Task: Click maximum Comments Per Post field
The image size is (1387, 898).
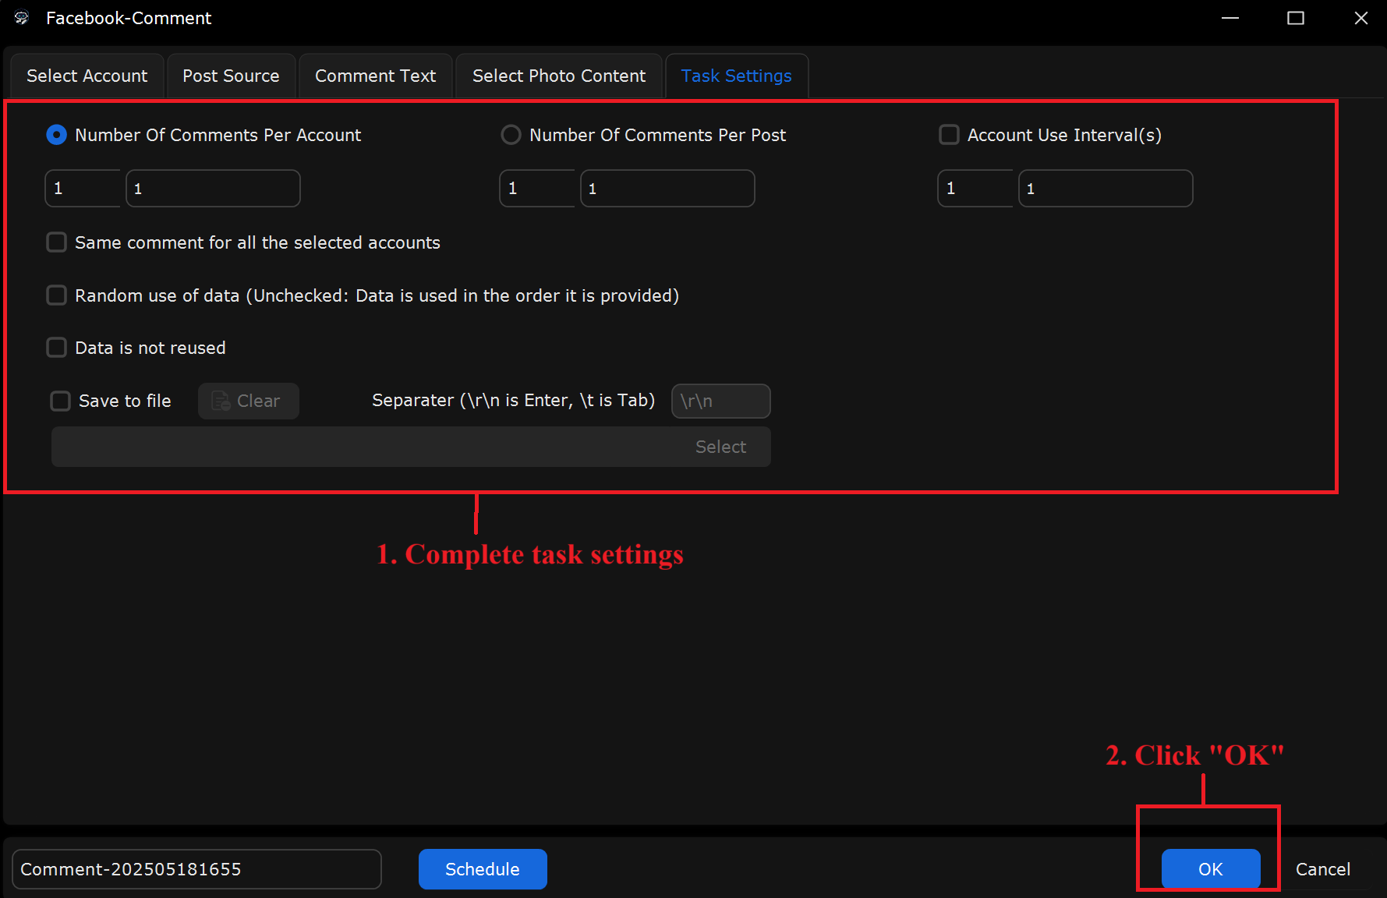Action: point(667,188)
